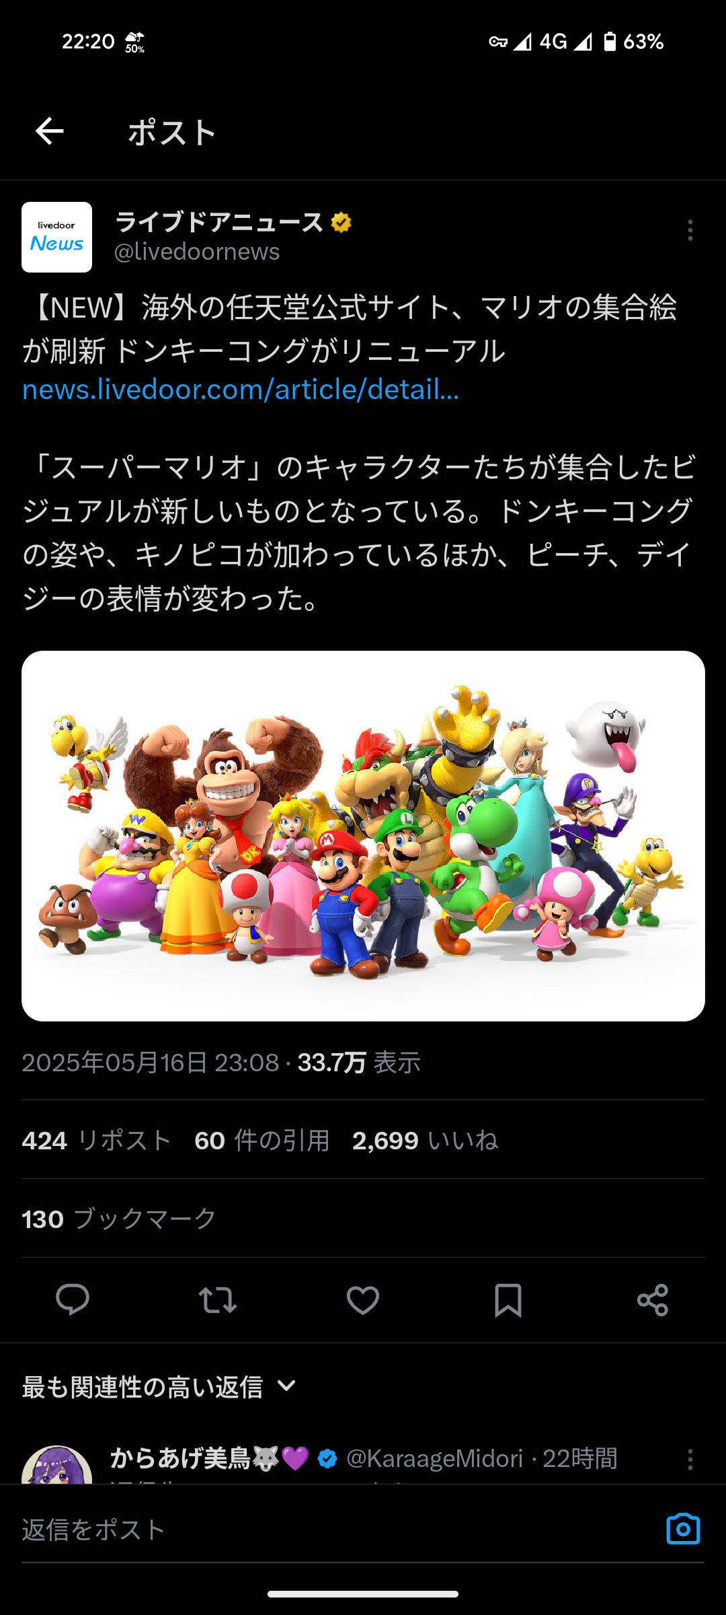Like the post with heart icon
The image size is (726, 1615).
coord(363,1299)
